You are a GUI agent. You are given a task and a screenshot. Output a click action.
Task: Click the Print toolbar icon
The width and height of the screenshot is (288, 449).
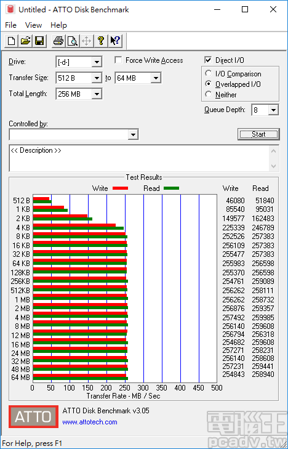click(x=58, y=41)
